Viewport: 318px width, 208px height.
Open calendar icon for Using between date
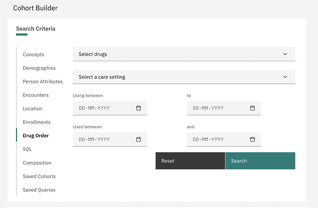point(139,108)
